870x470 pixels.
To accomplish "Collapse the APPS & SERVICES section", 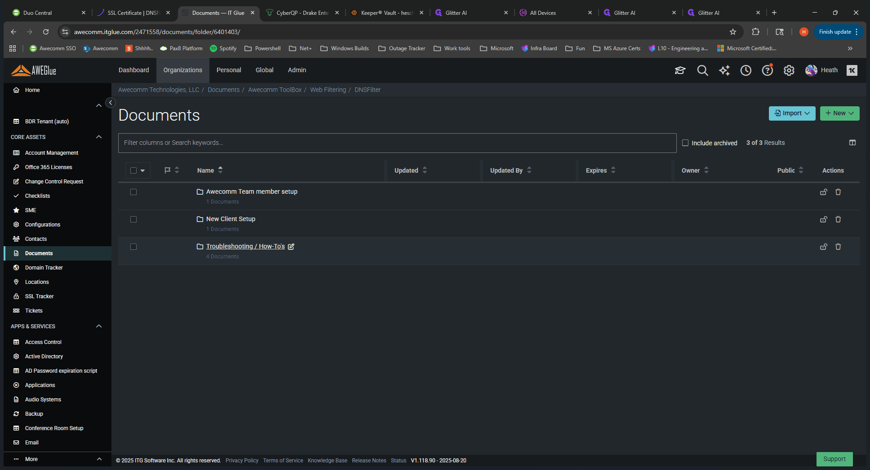I will [99, 326].
